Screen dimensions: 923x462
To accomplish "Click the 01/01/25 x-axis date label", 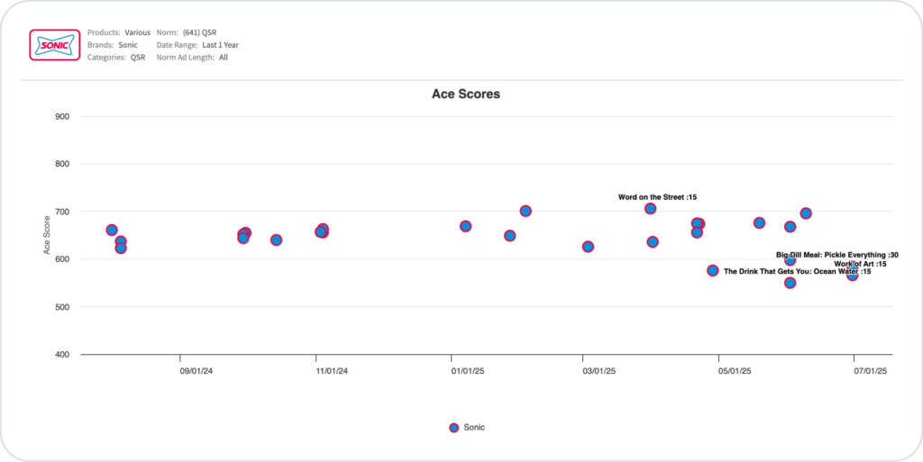I will tap(468, 371).
